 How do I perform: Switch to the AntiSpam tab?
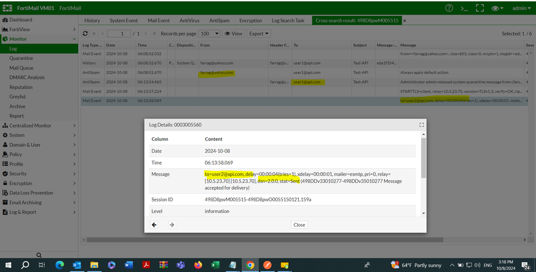[221, 21]
